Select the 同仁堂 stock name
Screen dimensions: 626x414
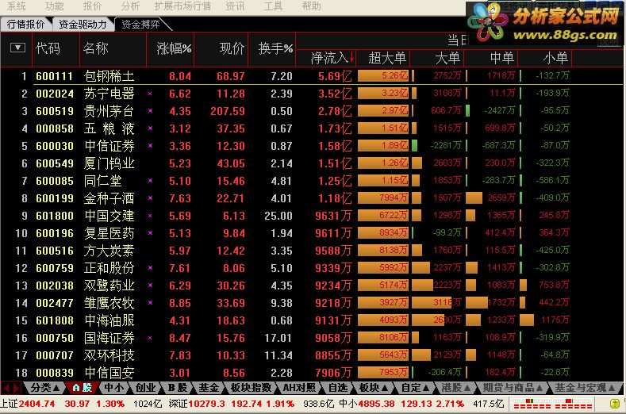(x=102, y=181)
